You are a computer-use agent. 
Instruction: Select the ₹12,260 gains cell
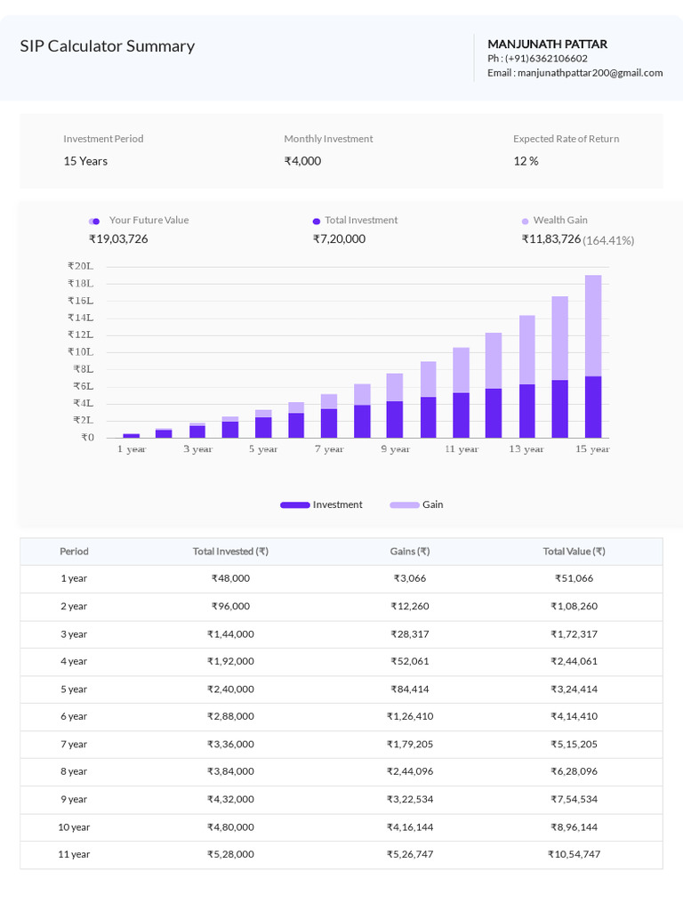point(410,607)
